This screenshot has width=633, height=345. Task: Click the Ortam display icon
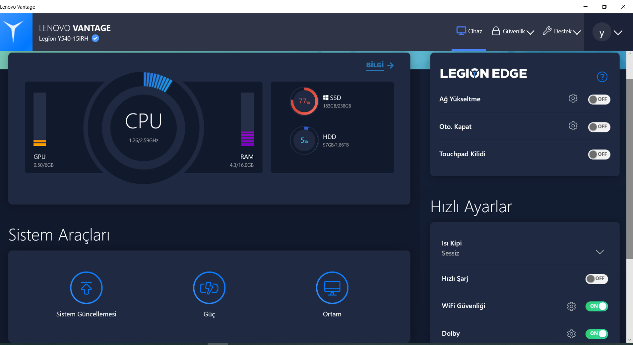(332, 288)
